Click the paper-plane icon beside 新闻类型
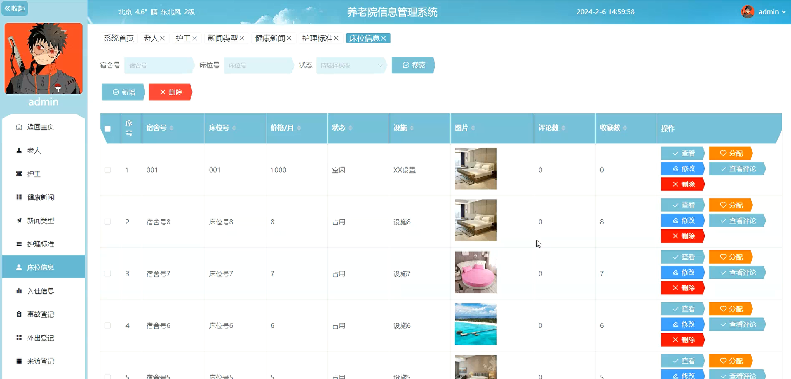The height and width of the screenshot is (379, 791). (19, 220)
